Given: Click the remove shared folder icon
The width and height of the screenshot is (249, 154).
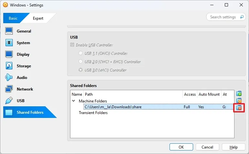Looking at the screenshot, I should tap(239, 108).
